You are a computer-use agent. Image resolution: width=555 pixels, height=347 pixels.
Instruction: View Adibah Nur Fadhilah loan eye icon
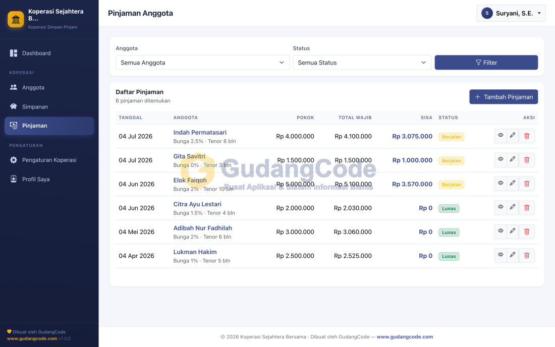click(x=501, y=232)
